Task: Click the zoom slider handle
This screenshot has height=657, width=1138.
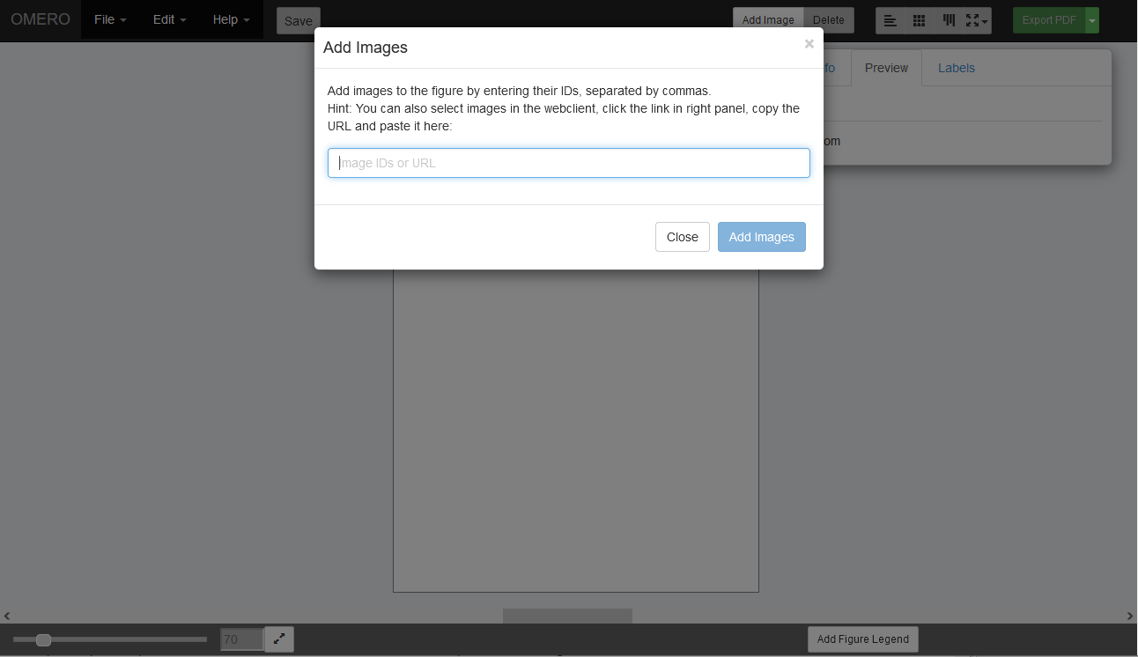Action: 43,640
